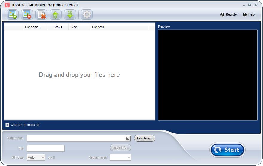This screenshot has height=166, width=263.
Task: Click the Image info button
Action: coord(120,148)
